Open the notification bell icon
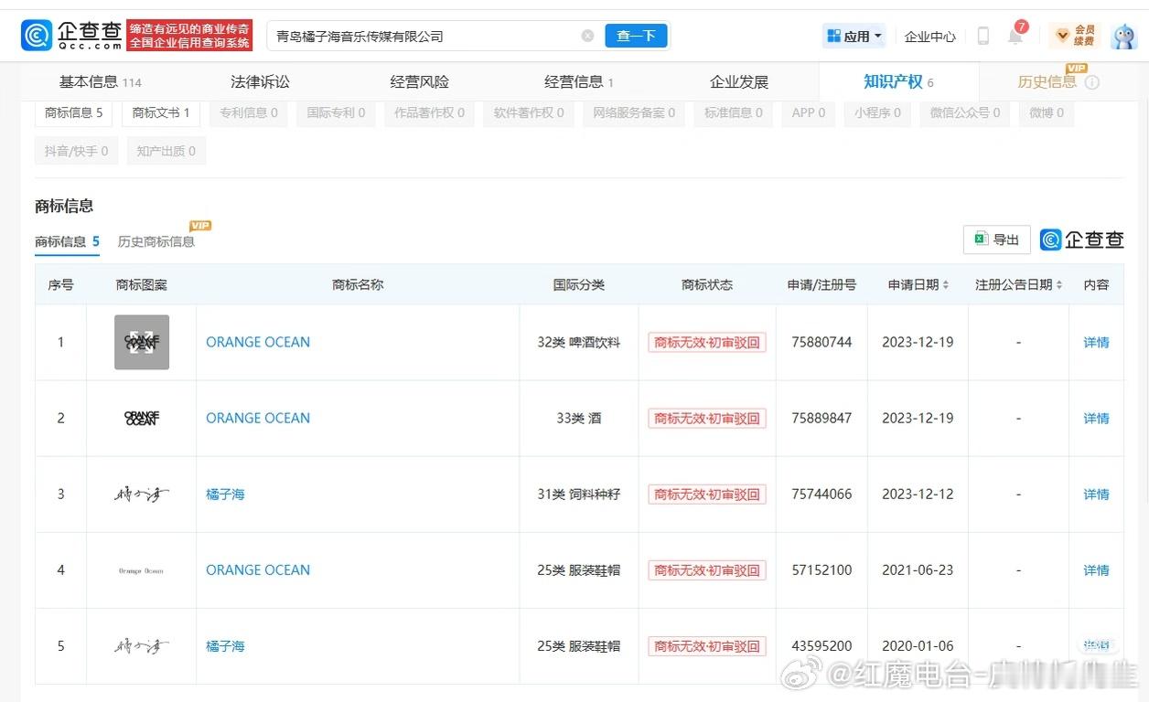Screen dimensions: 1149x702 (1015, 37)
